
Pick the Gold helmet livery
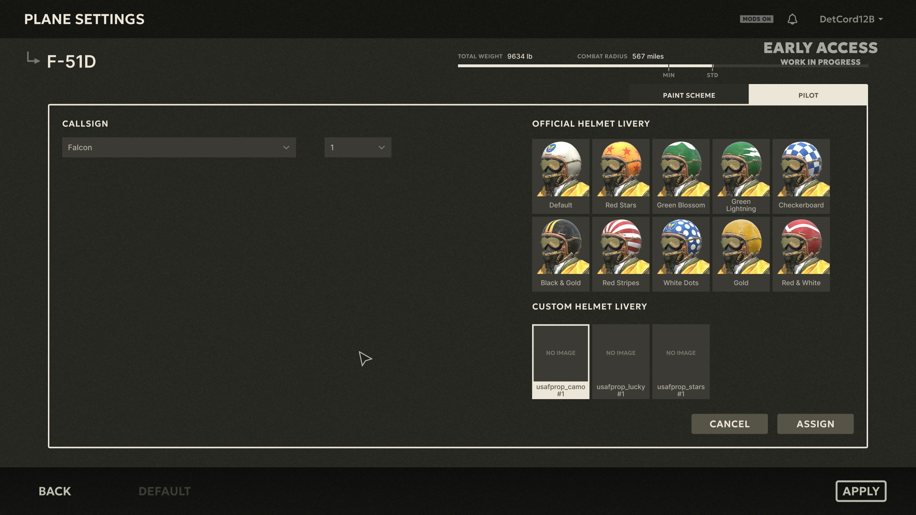(741, 254)
